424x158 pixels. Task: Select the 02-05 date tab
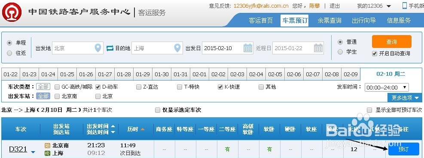coord(275,74)
